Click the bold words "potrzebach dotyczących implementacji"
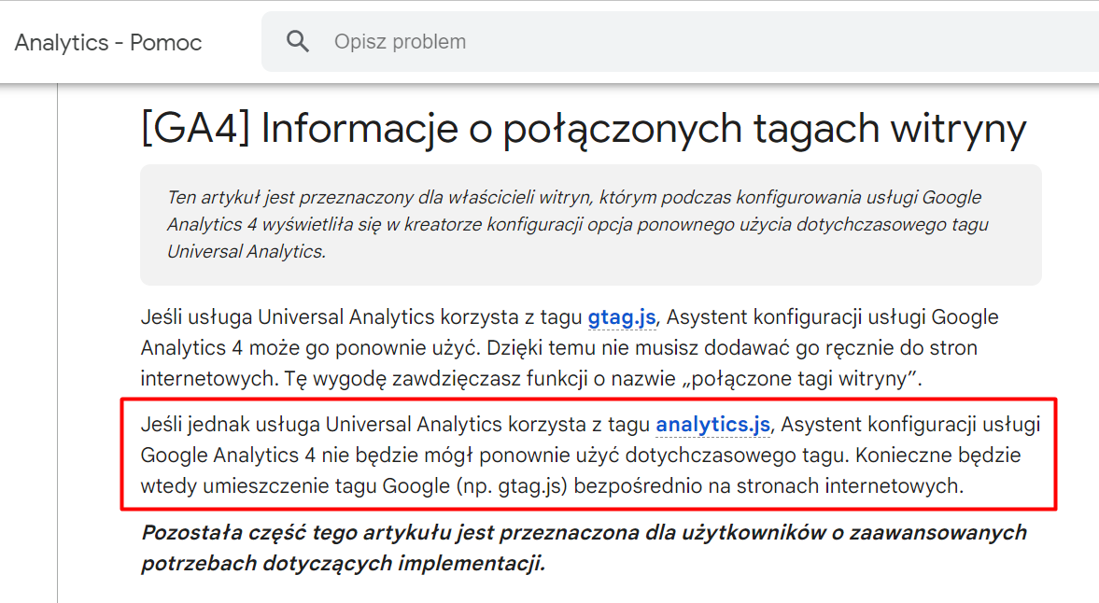Image resolution: width=1099 pixels, height=603 pixels. click(x=341, y=564)
